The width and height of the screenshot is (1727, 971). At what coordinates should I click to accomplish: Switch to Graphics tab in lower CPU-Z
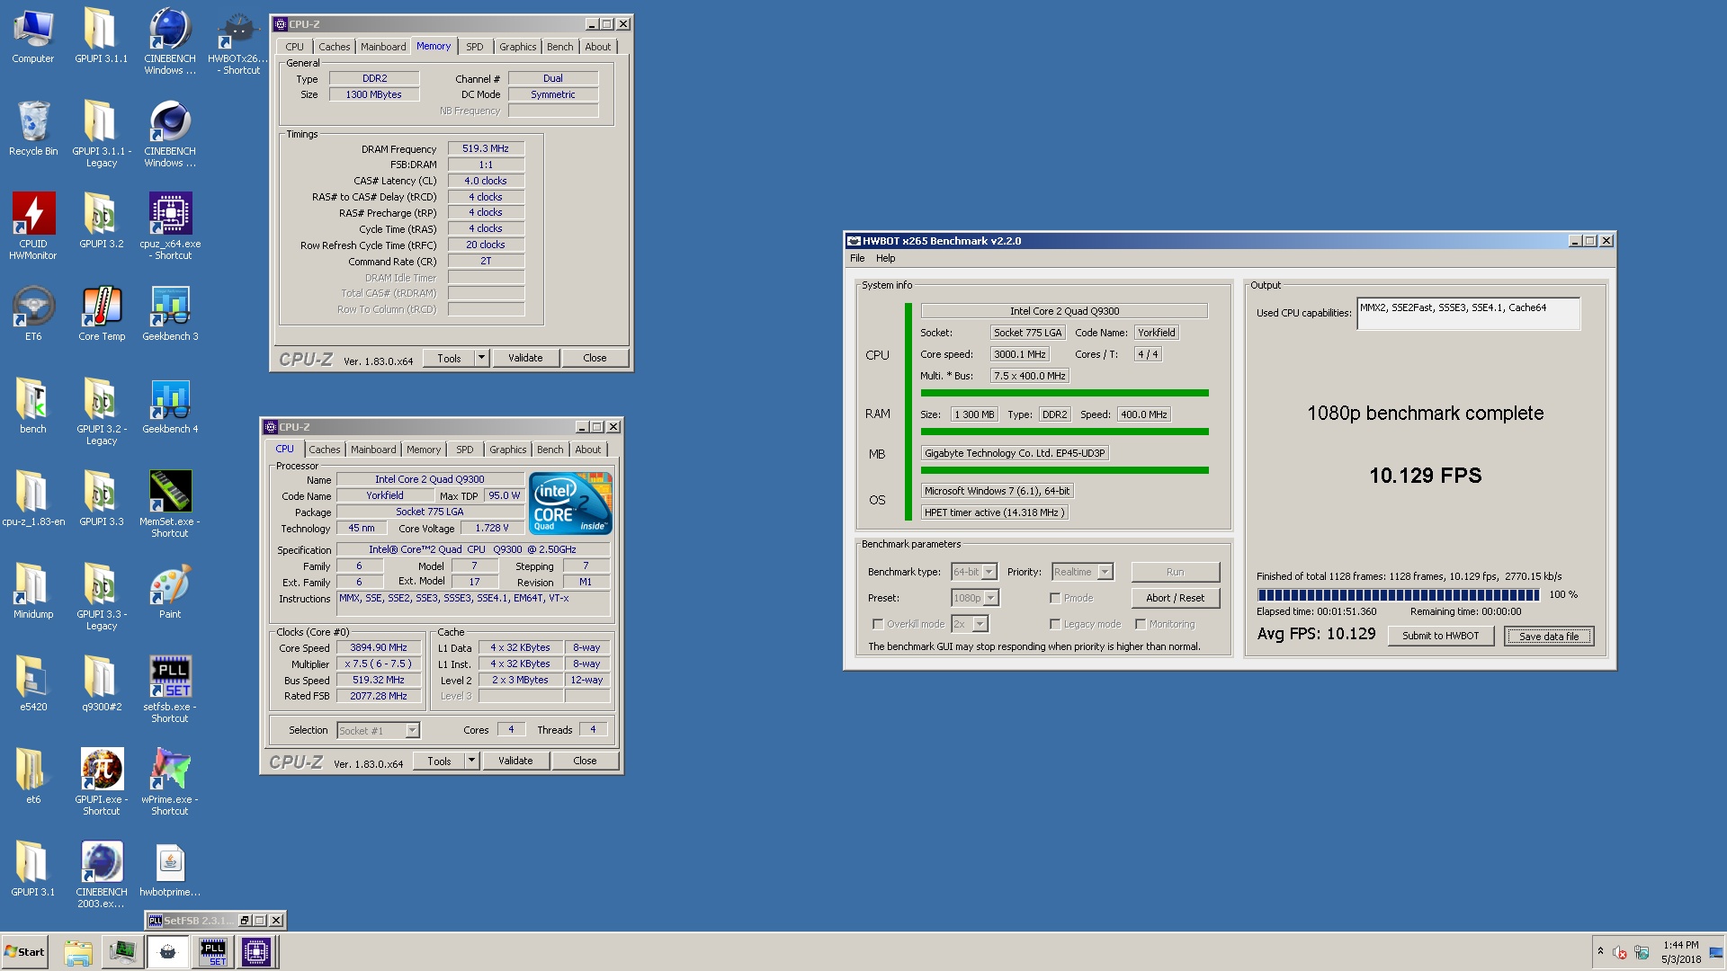click(508, 450)
